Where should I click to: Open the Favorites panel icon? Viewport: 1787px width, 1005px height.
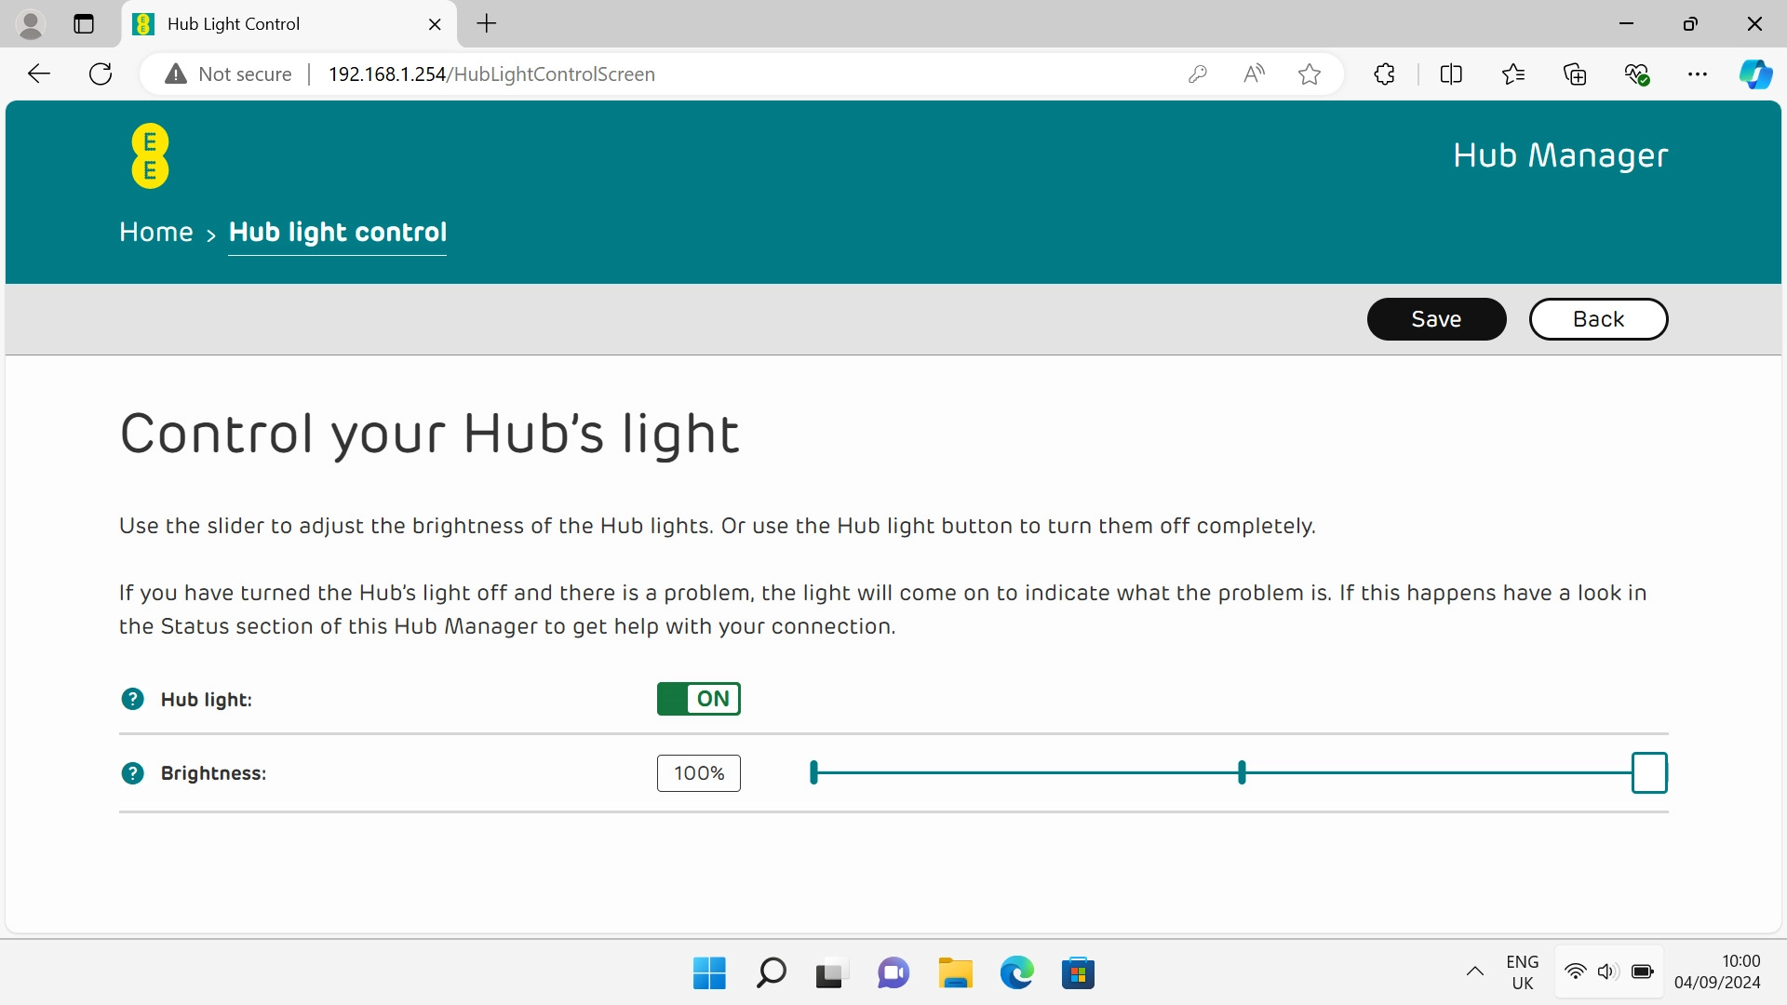[1513, 74]
